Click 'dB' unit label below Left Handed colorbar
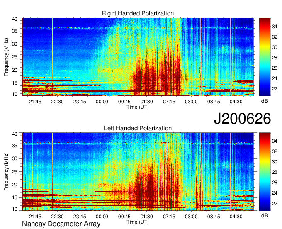282x229 pixels. [x=265, y=215]
